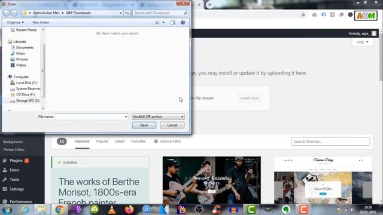Toggle the preview pane icon

coord(173,23)
